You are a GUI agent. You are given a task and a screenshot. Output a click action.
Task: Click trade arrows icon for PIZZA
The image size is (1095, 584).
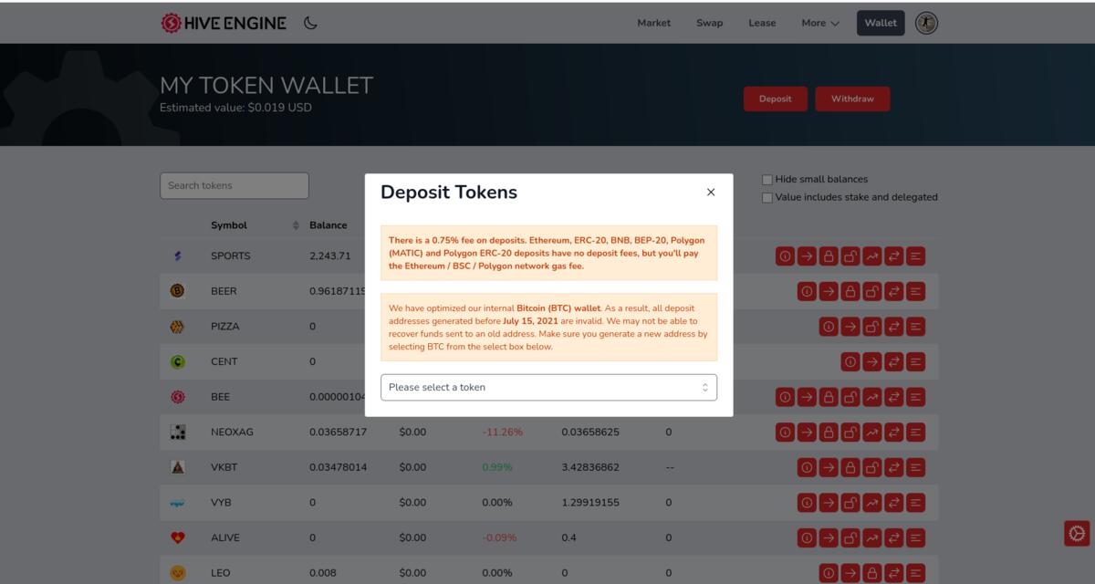(x=894, y=326)
